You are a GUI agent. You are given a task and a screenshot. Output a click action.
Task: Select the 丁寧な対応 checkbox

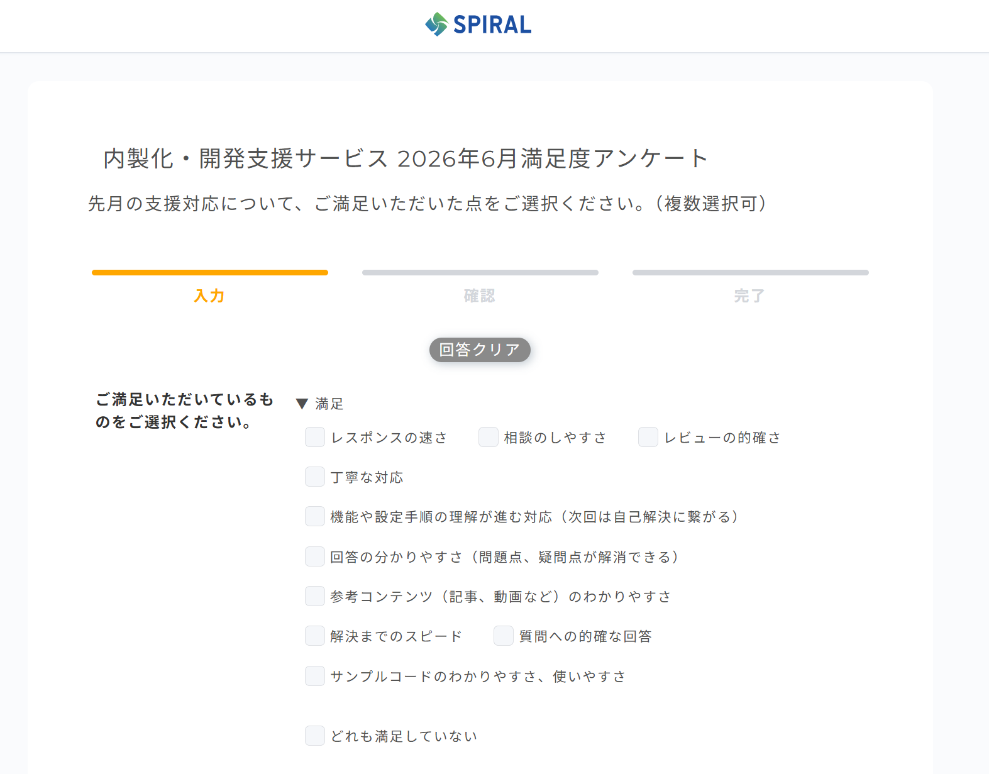(315, 477)
